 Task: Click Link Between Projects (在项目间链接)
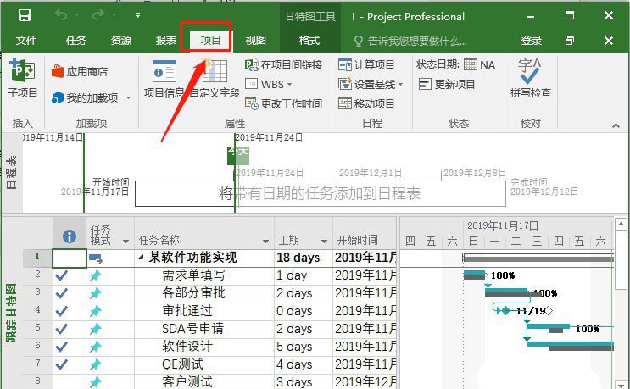(283, 65)
